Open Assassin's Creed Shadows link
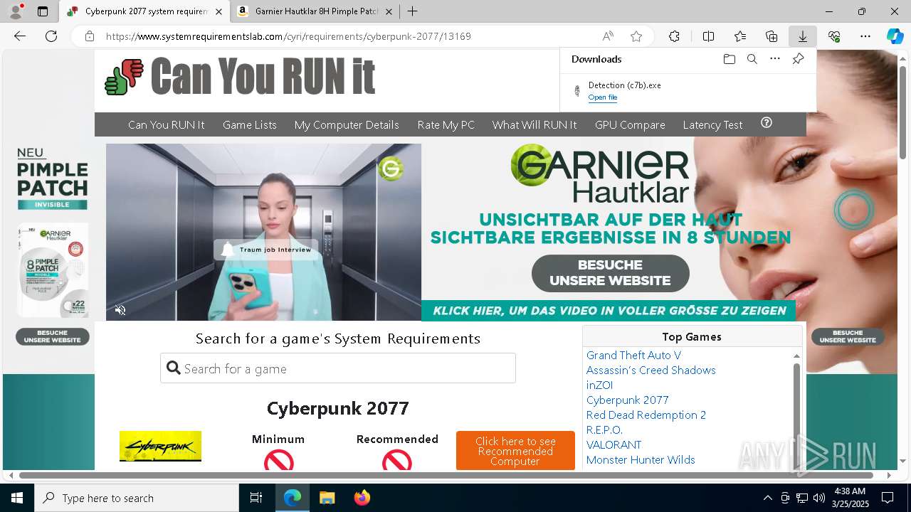911x512 pixels. tap(651, 370)
